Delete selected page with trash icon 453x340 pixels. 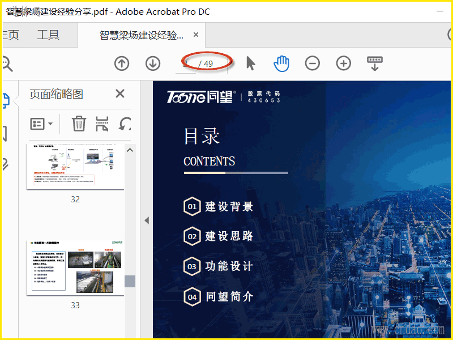click(x=79, y=124)
